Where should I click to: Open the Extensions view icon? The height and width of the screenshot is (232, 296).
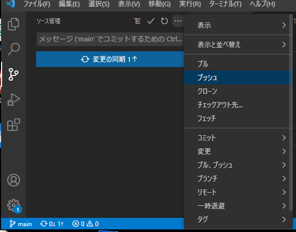(14, 125)
